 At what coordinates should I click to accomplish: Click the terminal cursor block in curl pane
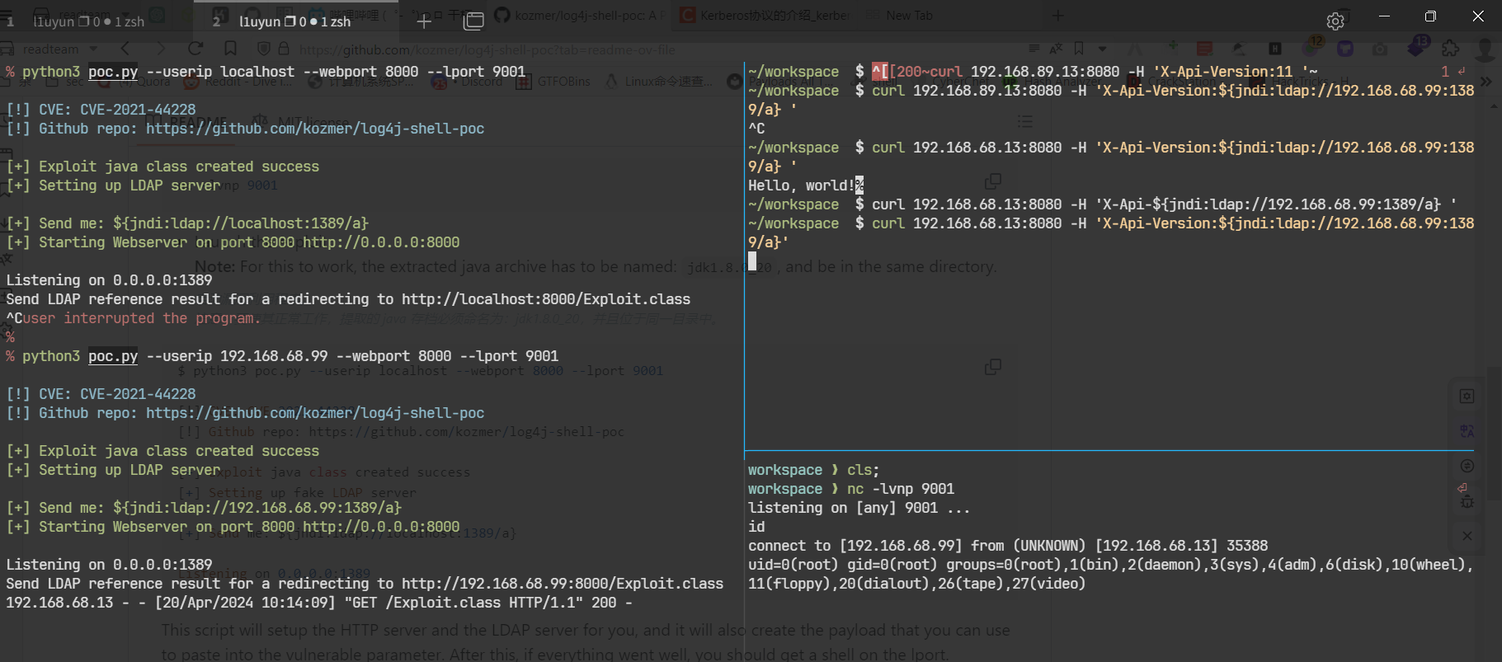(752, 261)
